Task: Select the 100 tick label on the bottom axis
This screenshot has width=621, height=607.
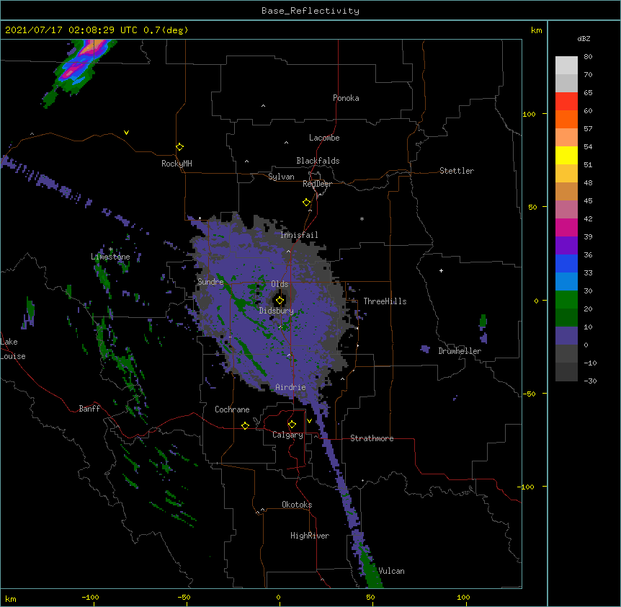Action: (x=463, y=597)
